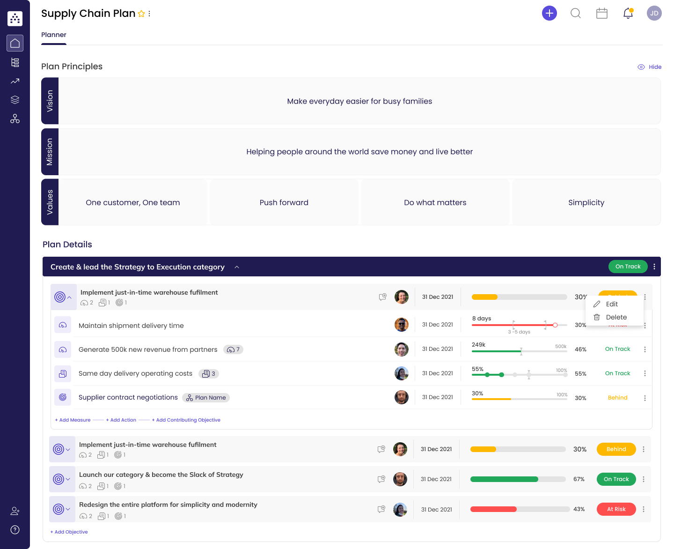674x549 pixels.
Task: Open the Home section in the sidebar
Action: click(x=15, y=43)
